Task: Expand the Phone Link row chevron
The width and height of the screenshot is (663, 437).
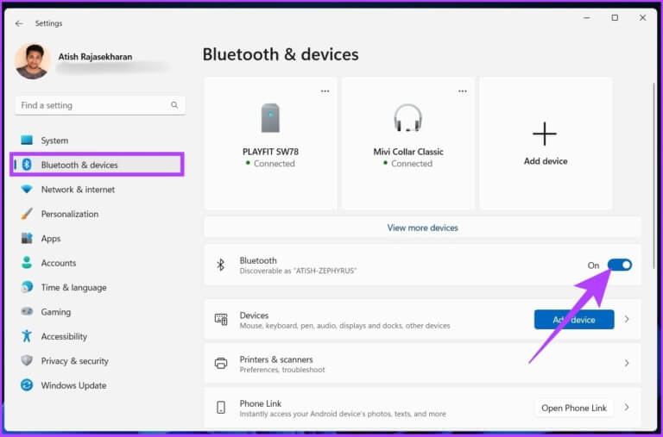Action: point(627,408)
